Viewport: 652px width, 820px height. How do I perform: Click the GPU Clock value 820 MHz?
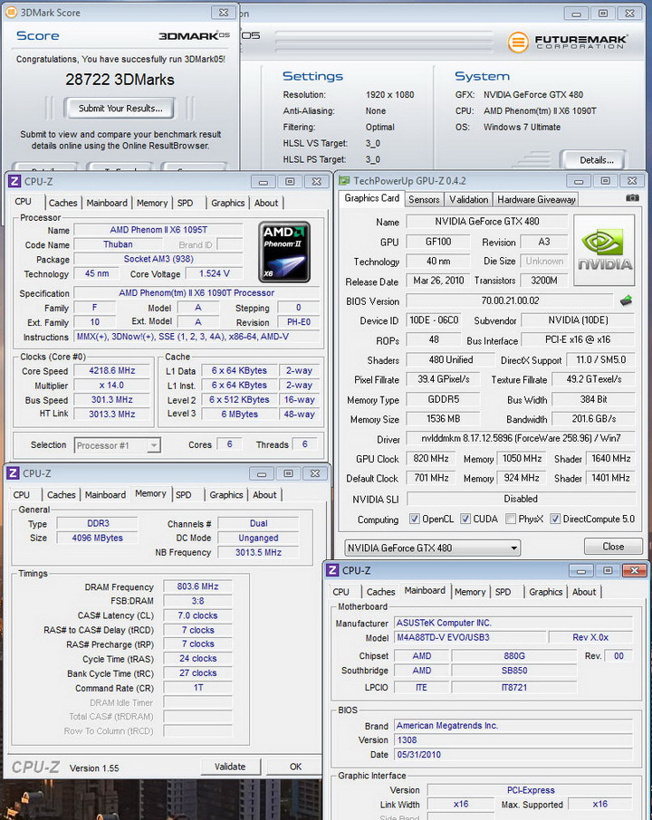coord(431,459)
